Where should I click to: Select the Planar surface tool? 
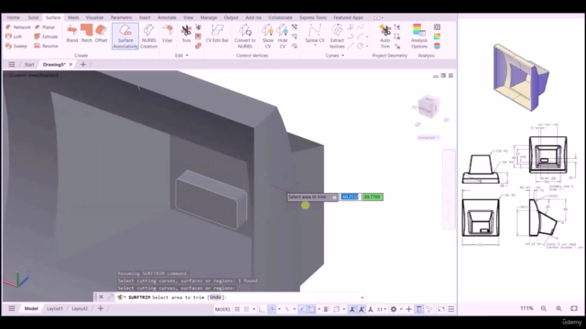tap(45, 27)
